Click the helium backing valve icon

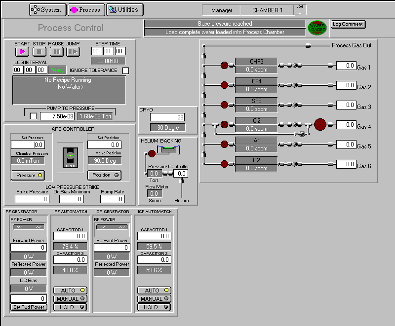[x=152, y=154]
